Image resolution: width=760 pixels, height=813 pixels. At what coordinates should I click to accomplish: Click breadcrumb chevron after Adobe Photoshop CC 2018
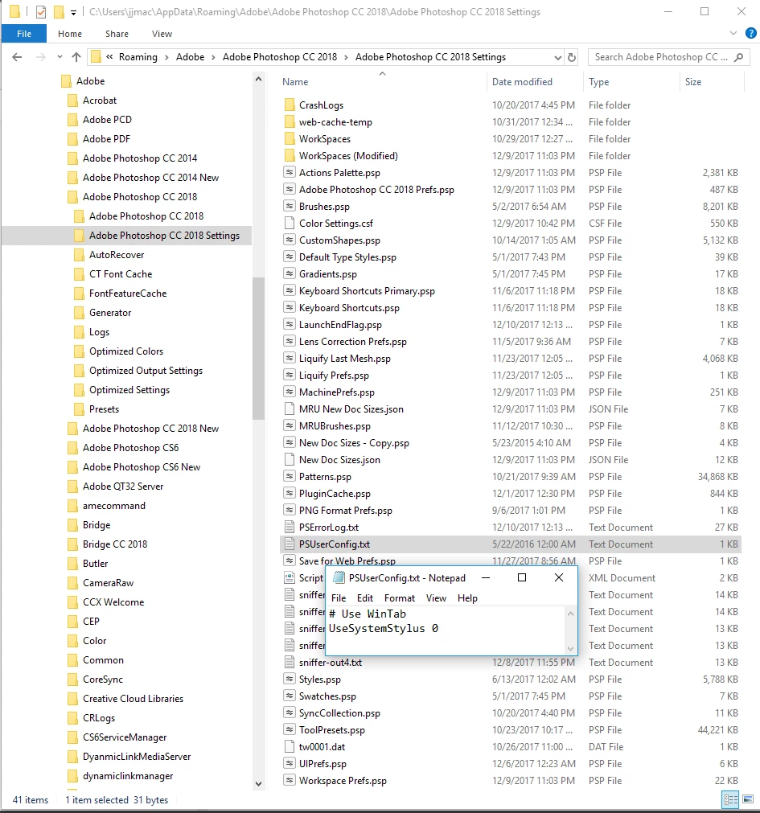point(346,57)
